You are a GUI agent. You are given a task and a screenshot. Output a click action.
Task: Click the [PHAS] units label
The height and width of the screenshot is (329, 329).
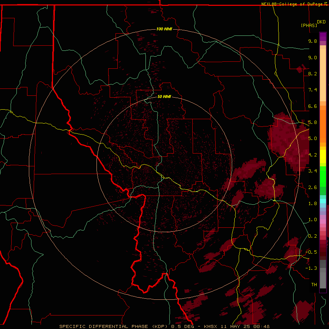[x=309, y=25]
